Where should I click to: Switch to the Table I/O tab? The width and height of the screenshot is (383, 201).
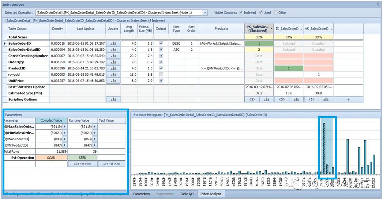187,194
